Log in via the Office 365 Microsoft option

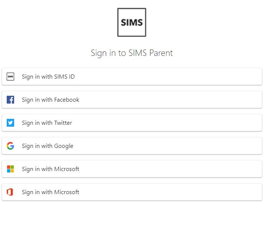[x=132, y=192]
